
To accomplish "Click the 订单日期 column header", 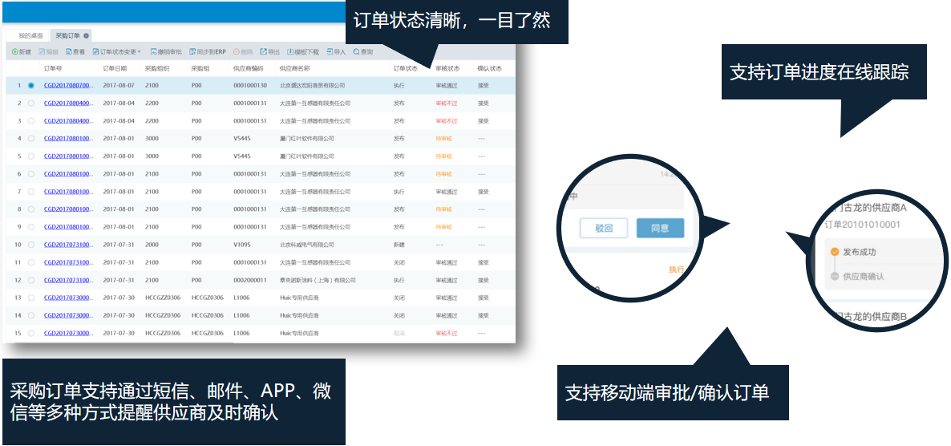I will point(115,69).
